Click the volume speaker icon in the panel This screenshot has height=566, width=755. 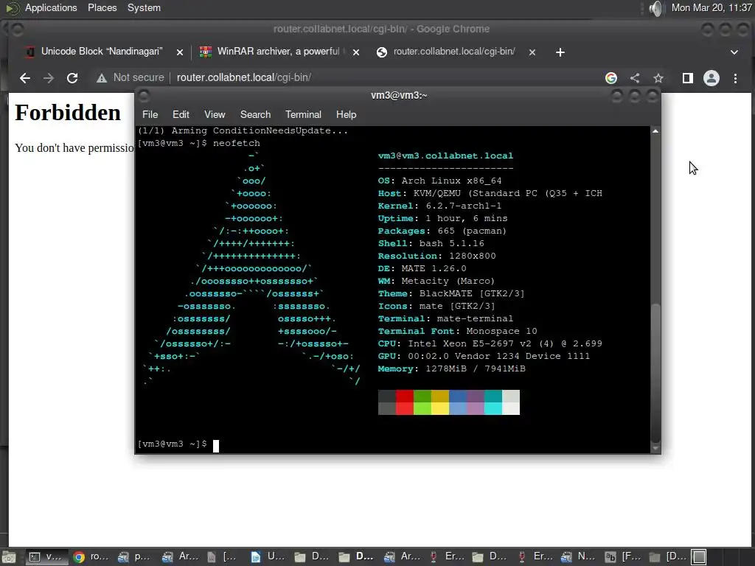[655, 8]
